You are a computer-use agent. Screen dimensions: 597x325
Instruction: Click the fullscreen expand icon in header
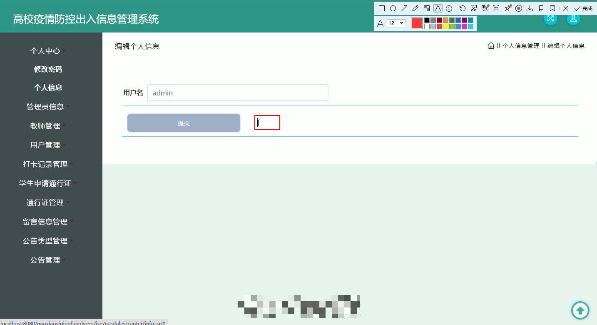tap(550, 18)
